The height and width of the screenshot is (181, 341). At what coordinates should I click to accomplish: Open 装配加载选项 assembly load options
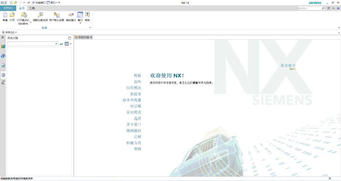click(x=40, y=17)
